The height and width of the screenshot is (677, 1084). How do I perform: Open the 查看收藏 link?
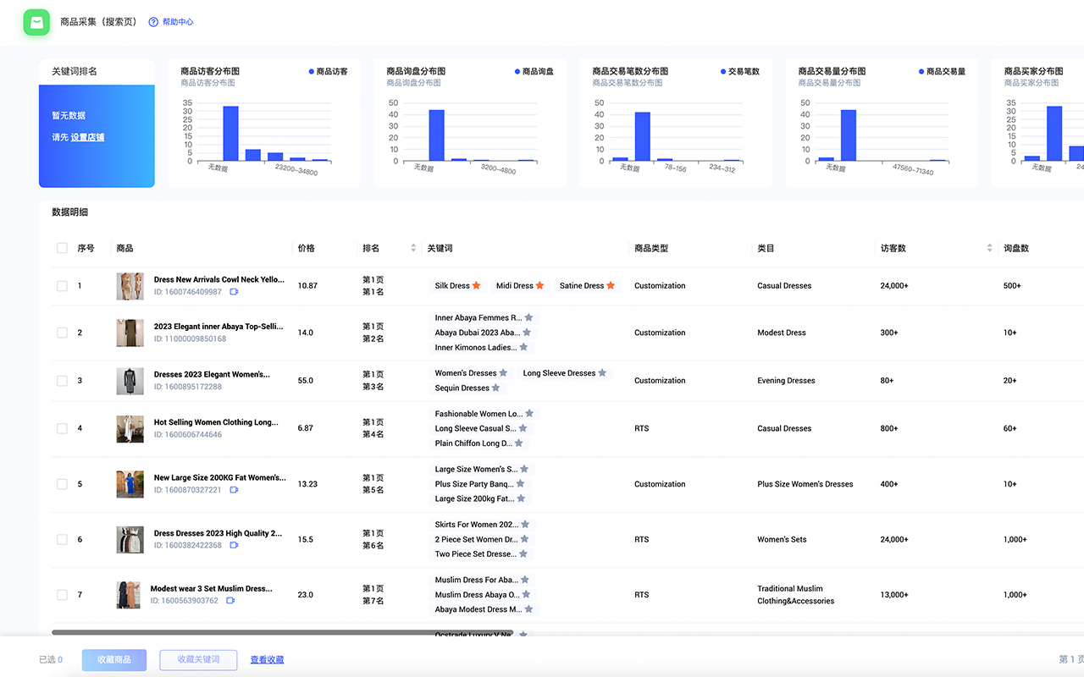[267, 660]
